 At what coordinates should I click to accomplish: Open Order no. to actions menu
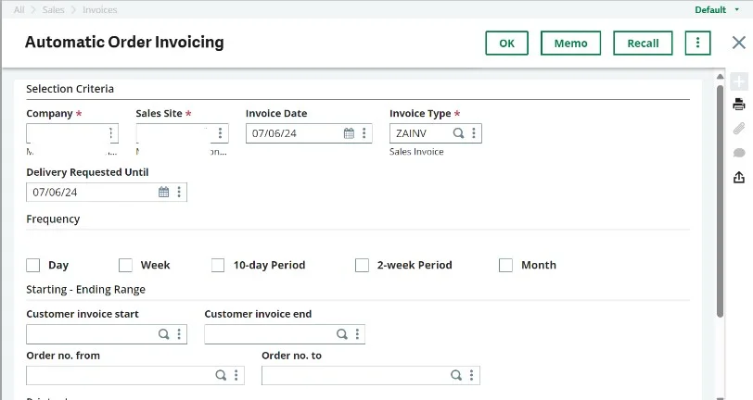[472, 376]
